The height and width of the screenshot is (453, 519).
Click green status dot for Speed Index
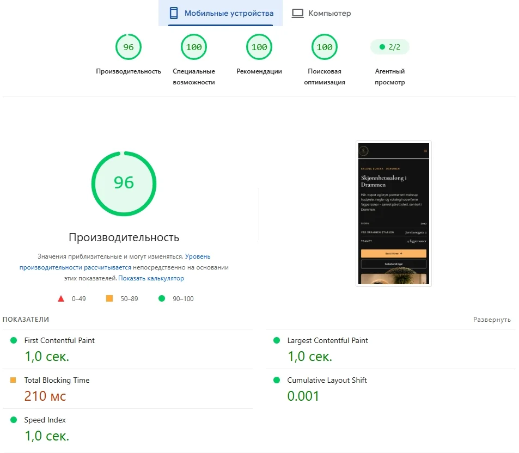point(14,420)
